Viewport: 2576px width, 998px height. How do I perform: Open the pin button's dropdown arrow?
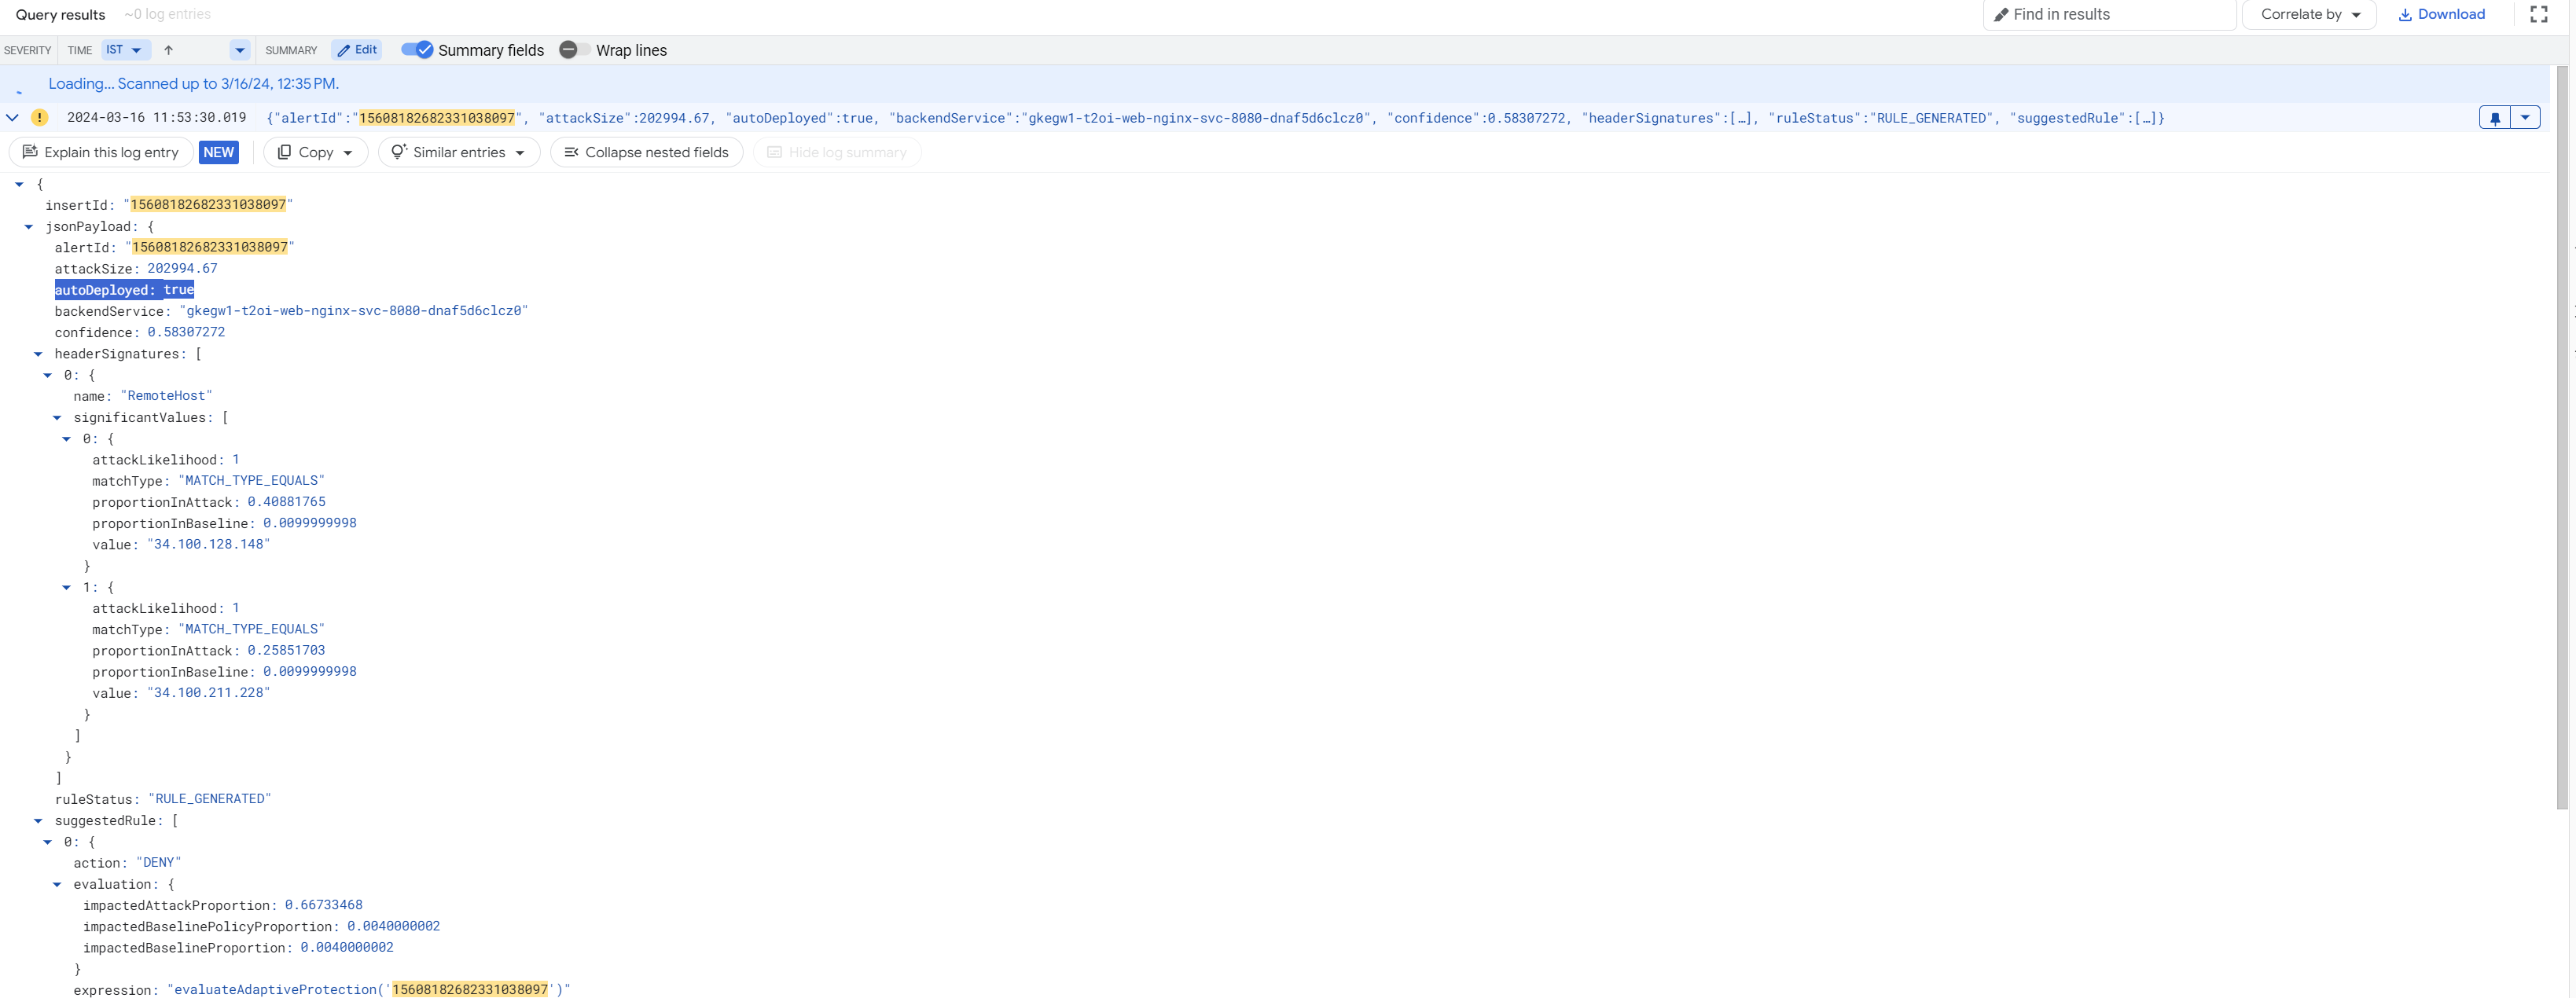(2526, 117)
